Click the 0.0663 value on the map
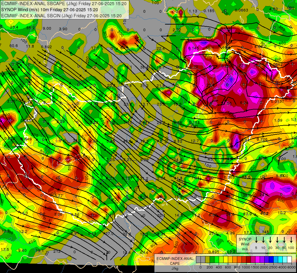297x273 pixels. point(241,10)
